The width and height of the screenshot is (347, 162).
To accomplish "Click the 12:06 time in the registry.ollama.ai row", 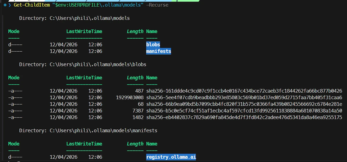I will point(95,157).
